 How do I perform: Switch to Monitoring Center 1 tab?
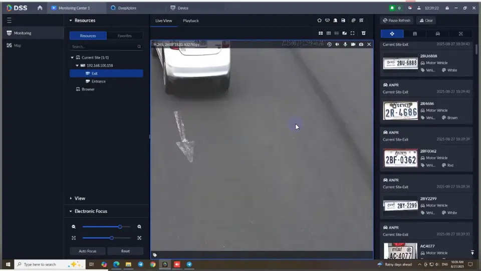tap(77, 8)
